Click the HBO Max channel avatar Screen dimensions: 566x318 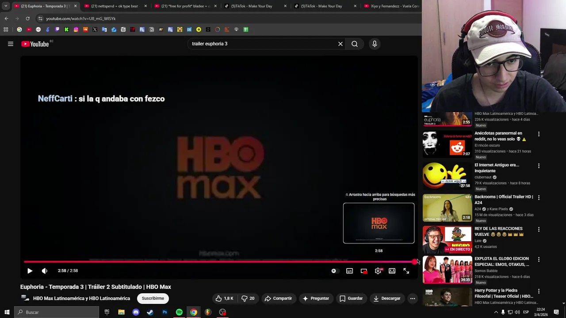(x=25, y=298)
